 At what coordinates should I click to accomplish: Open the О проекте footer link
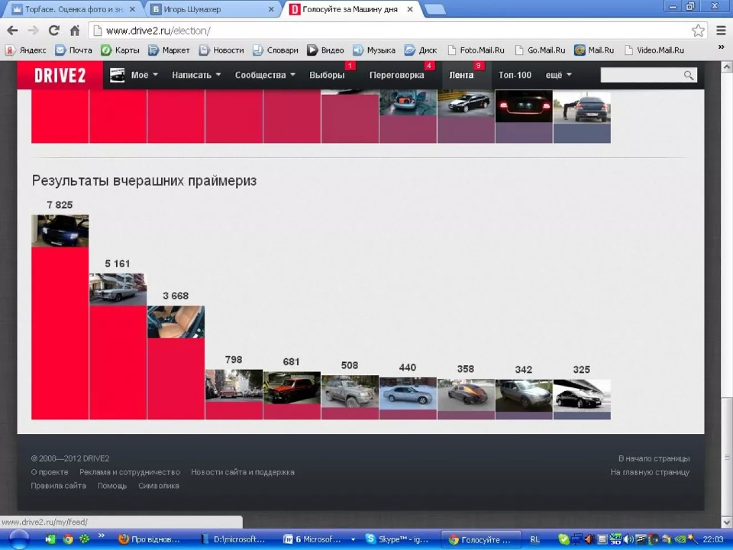coord(49,472)
